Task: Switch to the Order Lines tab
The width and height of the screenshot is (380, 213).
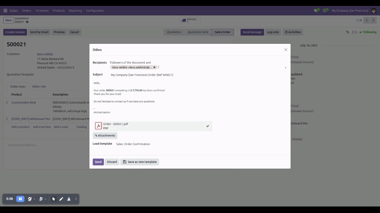Action: [18, 87]
